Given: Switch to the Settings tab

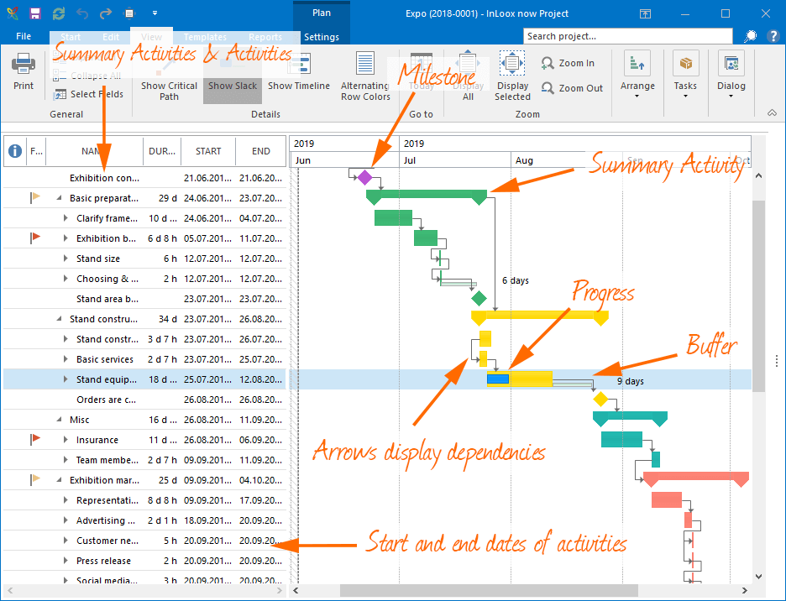Looking at the screenshot, I should [x=322, y=37].
